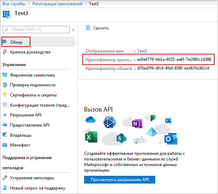Open the Обзор menu item
Image resolution: width=218 pixels, height=194 pixels.
tap(16, 42)
